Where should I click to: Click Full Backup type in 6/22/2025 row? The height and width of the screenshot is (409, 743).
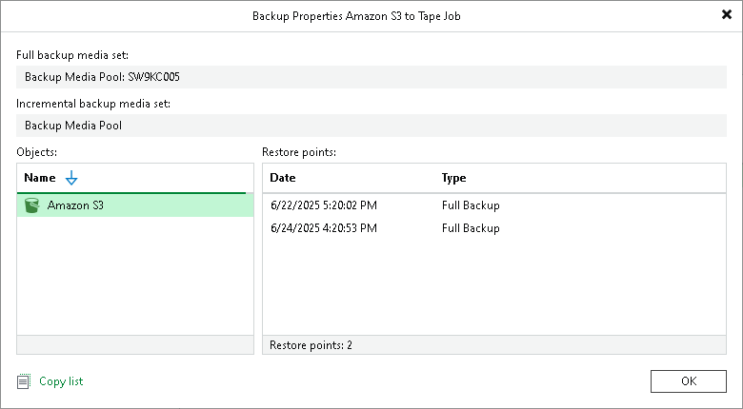point(471,205)
